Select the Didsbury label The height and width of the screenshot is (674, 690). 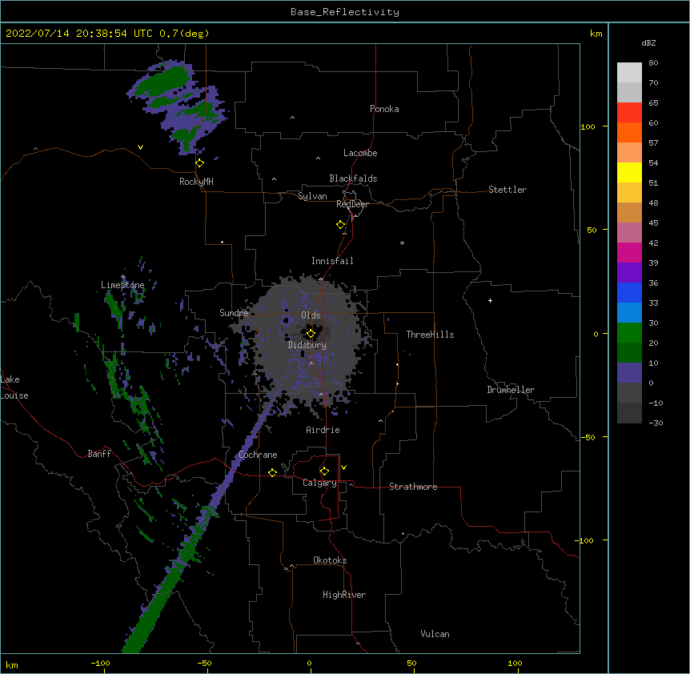[x=307, y=345]
